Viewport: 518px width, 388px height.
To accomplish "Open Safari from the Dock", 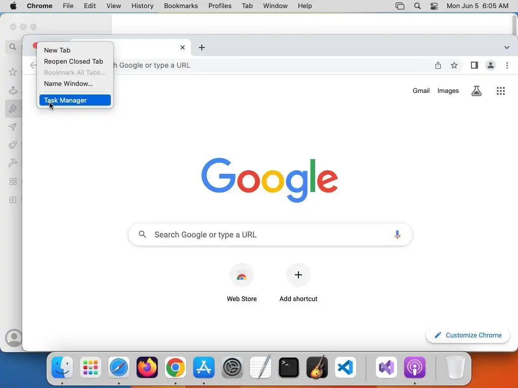I will (x=118, y=367).
